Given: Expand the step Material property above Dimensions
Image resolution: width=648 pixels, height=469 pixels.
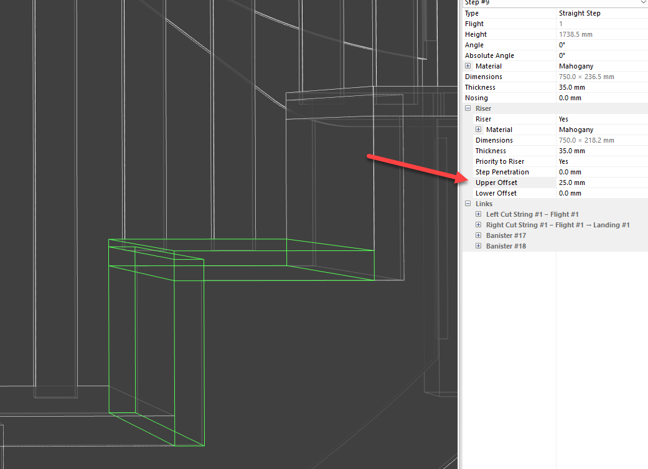Looking at the screenshot, I should pos(468,66).
